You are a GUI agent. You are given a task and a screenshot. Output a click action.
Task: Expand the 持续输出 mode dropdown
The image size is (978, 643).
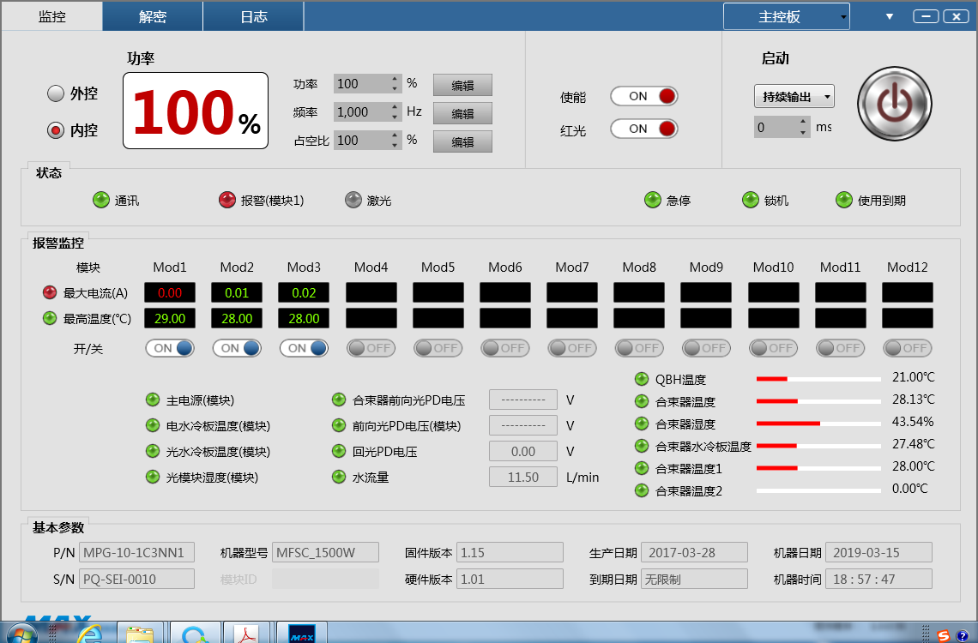[x=794, y=97]
